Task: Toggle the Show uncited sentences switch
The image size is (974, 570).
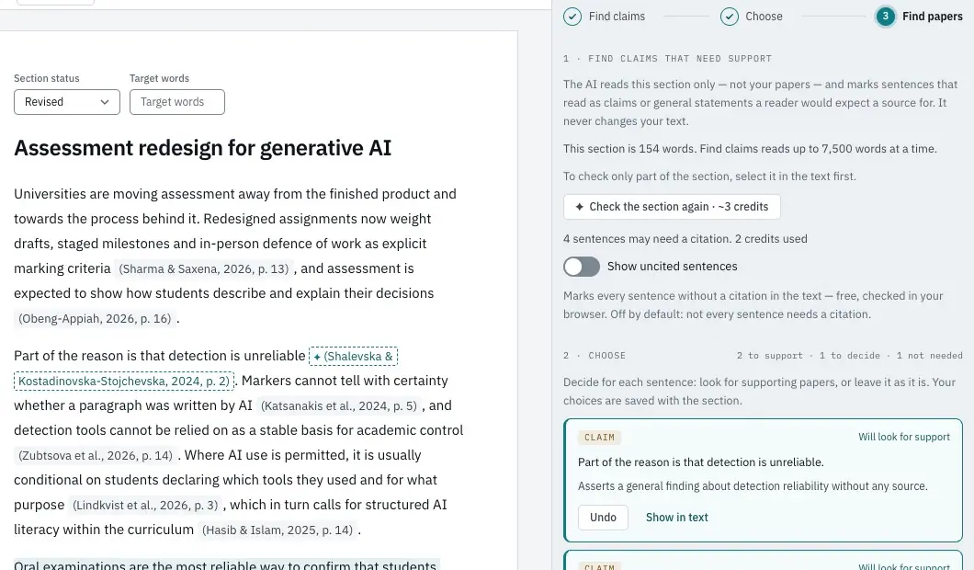Action: pyautogui.click(x=582, y=267)
